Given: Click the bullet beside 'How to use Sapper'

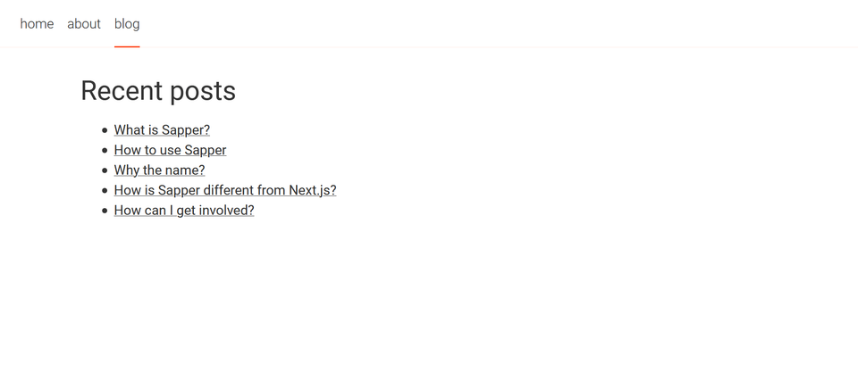Looking at the screenshot, I should [x=105, y=151].
